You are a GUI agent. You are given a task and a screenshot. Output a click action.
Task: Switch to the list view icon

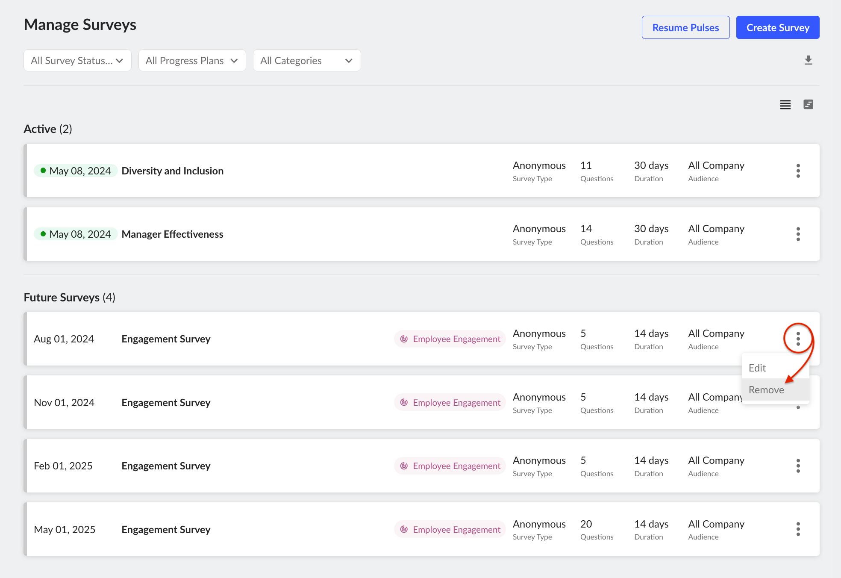tap(785, 105)
